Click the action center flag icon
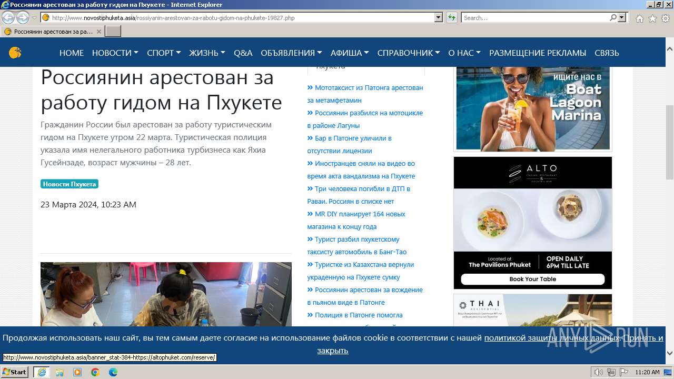Image resolution: width=674 pixels, height=379 pixels. pos(623,372)
